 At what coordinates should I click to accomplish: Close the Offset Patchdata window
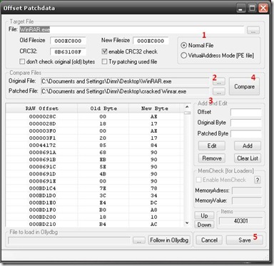pyautogui.click(x=263, y=9)
